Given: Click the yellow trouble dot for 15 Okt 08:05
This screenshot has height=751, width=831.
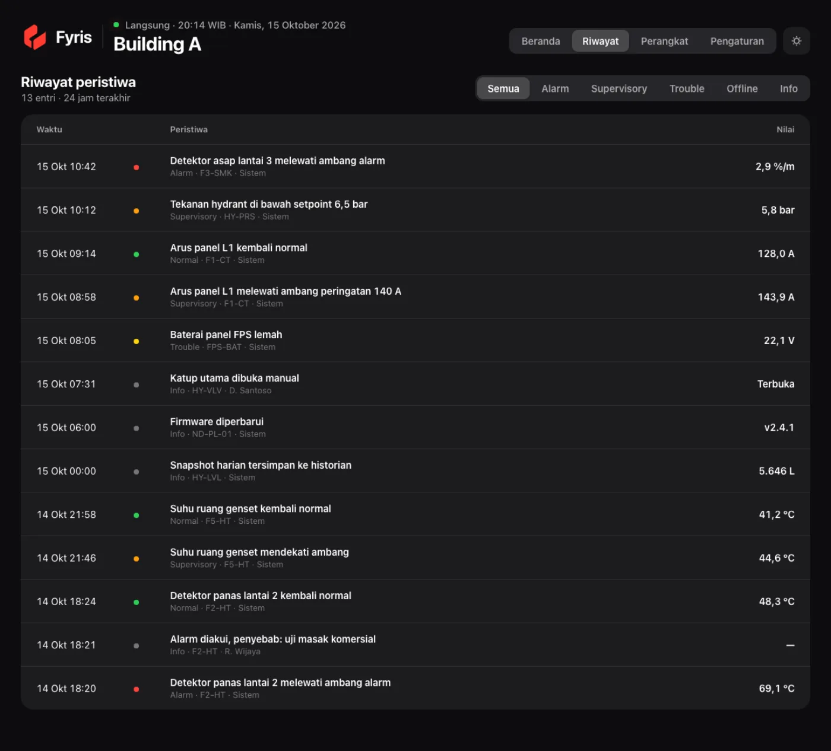Looking at the screenshot, I should tap(137, 341).
